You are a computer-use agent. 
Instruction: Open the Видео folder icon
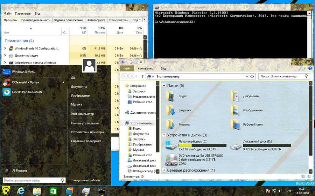coord(171,96)
